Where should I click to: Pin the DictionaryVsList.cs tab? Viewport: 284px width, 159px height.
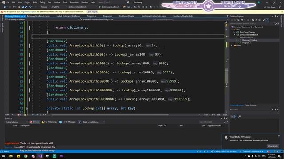coord(22,16)
